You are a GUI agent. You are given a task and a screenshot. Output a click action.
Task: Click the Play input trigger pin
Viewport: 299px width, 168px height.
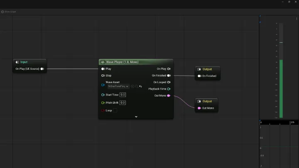[103, 69]
